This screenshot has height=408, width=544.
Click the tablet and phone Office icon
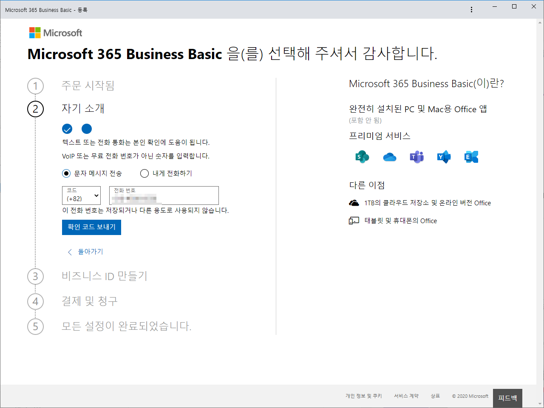point(354,221)
